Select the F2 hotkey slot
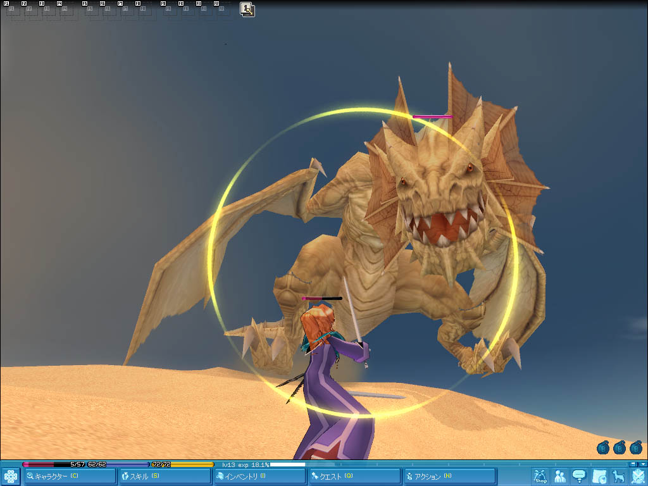The width and height of the screenshot is (648, 486). coord(29,10)
